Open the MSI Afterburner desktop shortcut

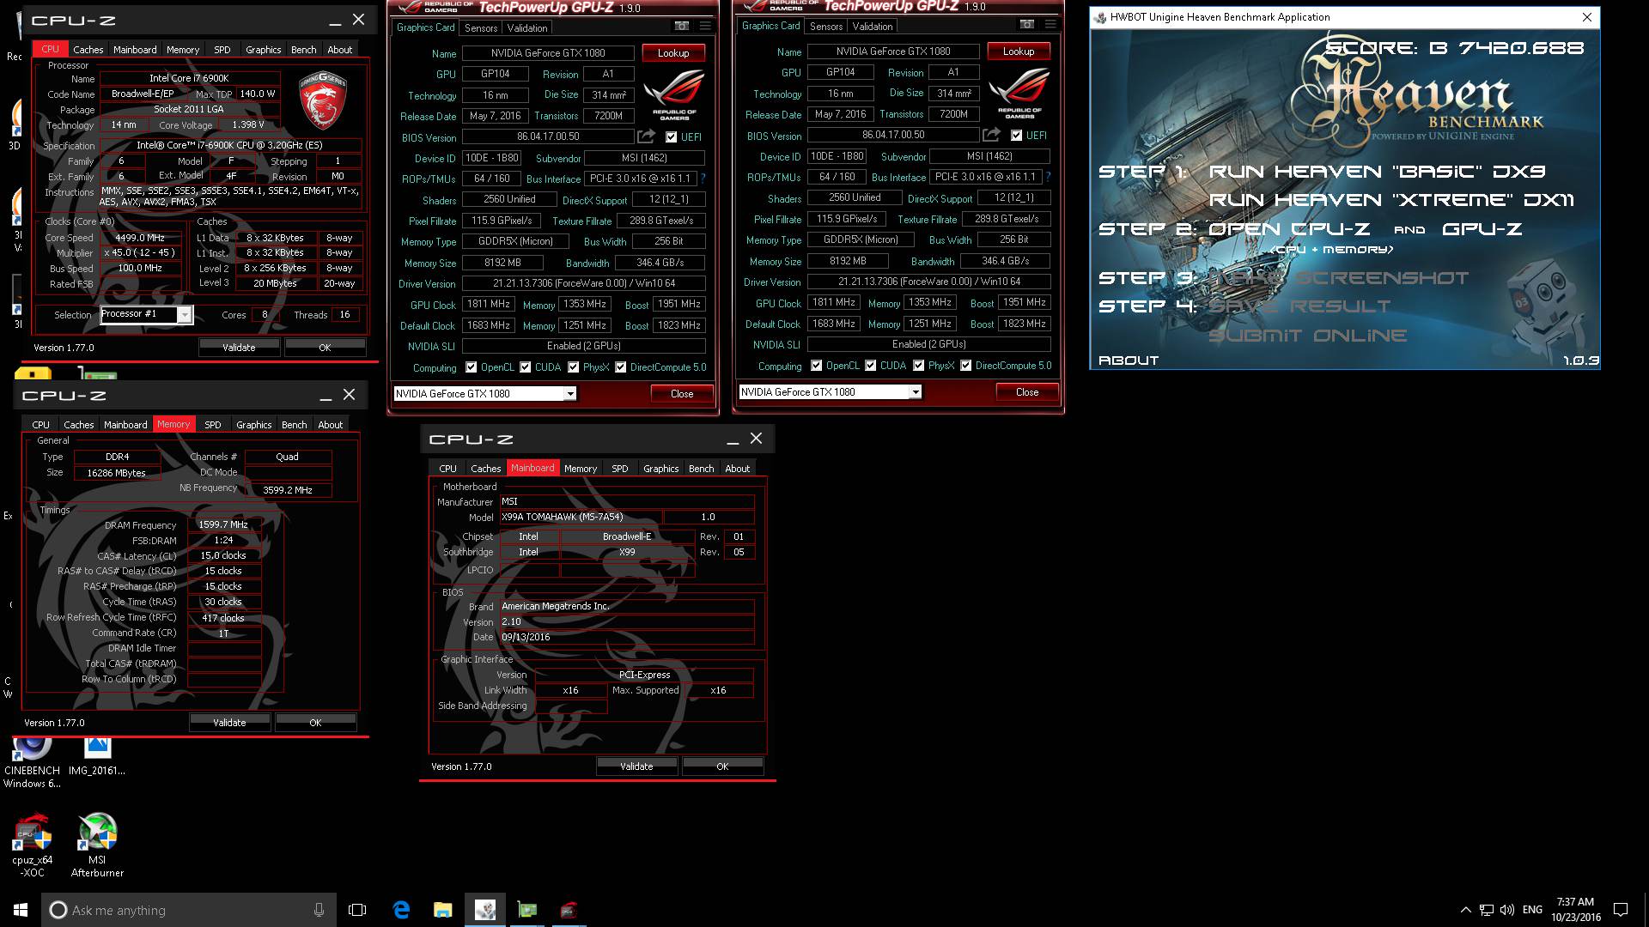[97, 845]
